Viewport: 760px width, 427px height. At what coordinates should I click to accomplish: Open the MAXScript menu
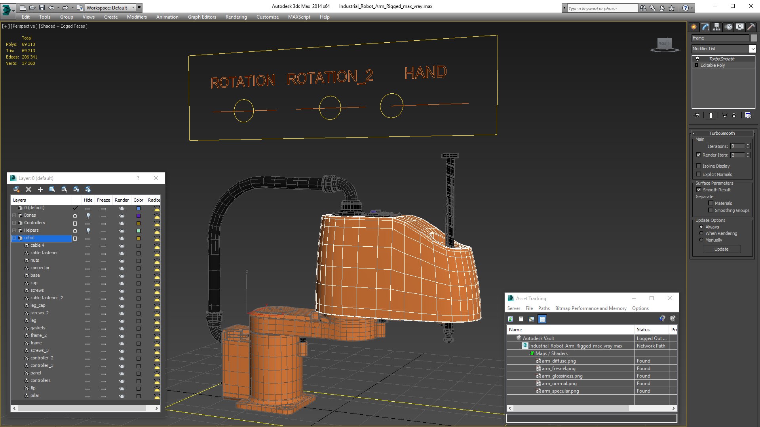coord(299,17)
